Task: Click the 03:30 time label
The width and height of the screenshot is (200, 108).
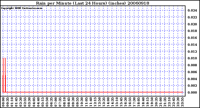Action: pos(29,102)
